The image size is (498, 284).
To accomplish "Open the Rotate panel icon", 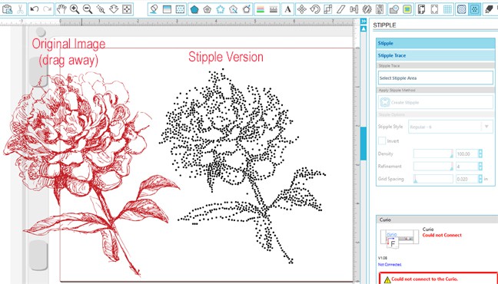I will [x=315, y=9].
